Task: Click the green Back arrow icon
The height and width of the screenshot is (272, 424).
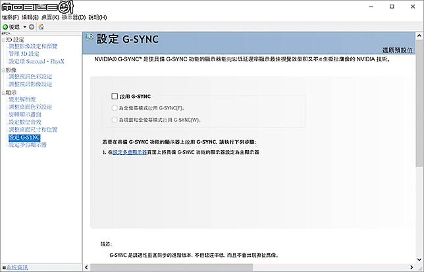Action: [5, 27]
